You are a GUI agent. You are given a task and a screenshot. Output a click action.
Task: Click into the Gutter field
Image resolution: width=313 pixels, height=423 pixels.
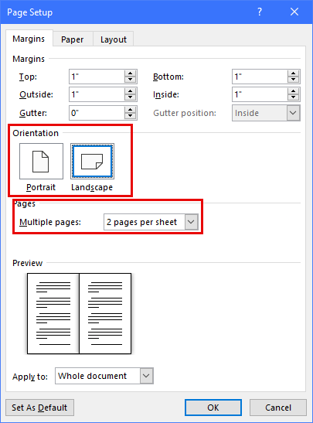click(x=97, y=113)
